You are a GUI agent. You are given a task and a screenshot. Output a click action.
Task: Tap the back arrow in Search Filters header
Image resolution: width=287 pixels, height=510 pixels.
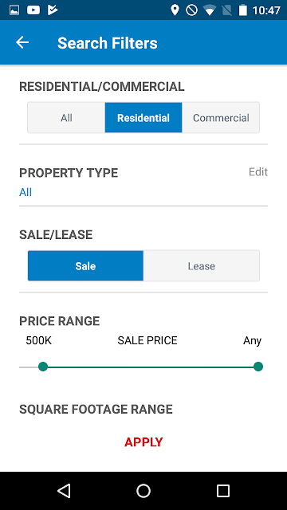(x=22, y=42)
